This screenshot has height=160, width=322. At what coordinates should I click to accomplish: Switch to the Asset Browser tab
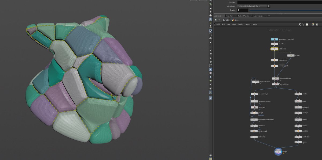pos(258,16)
